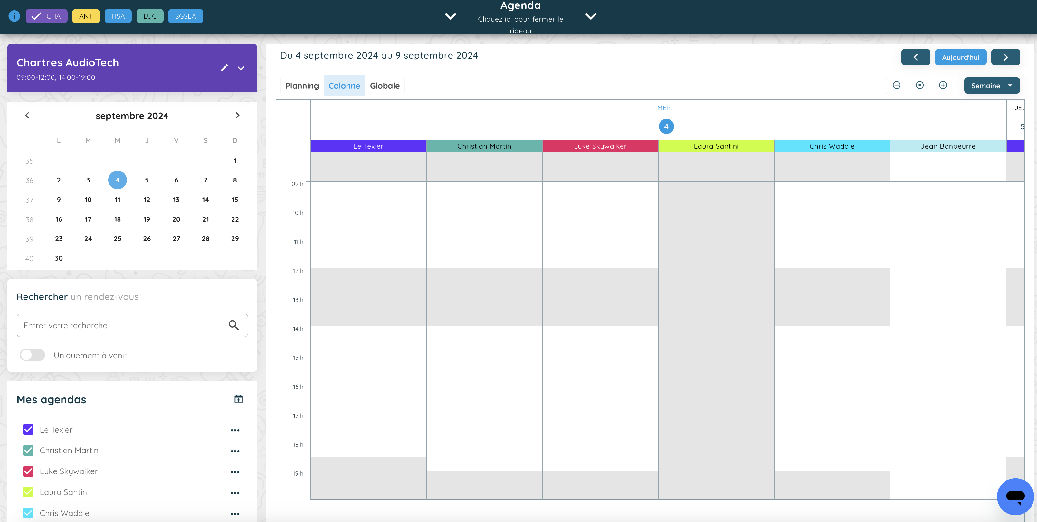Select the yellow ANT center tag
Image resolution: width=1037 pixels, height=522 pixels.
86,16
